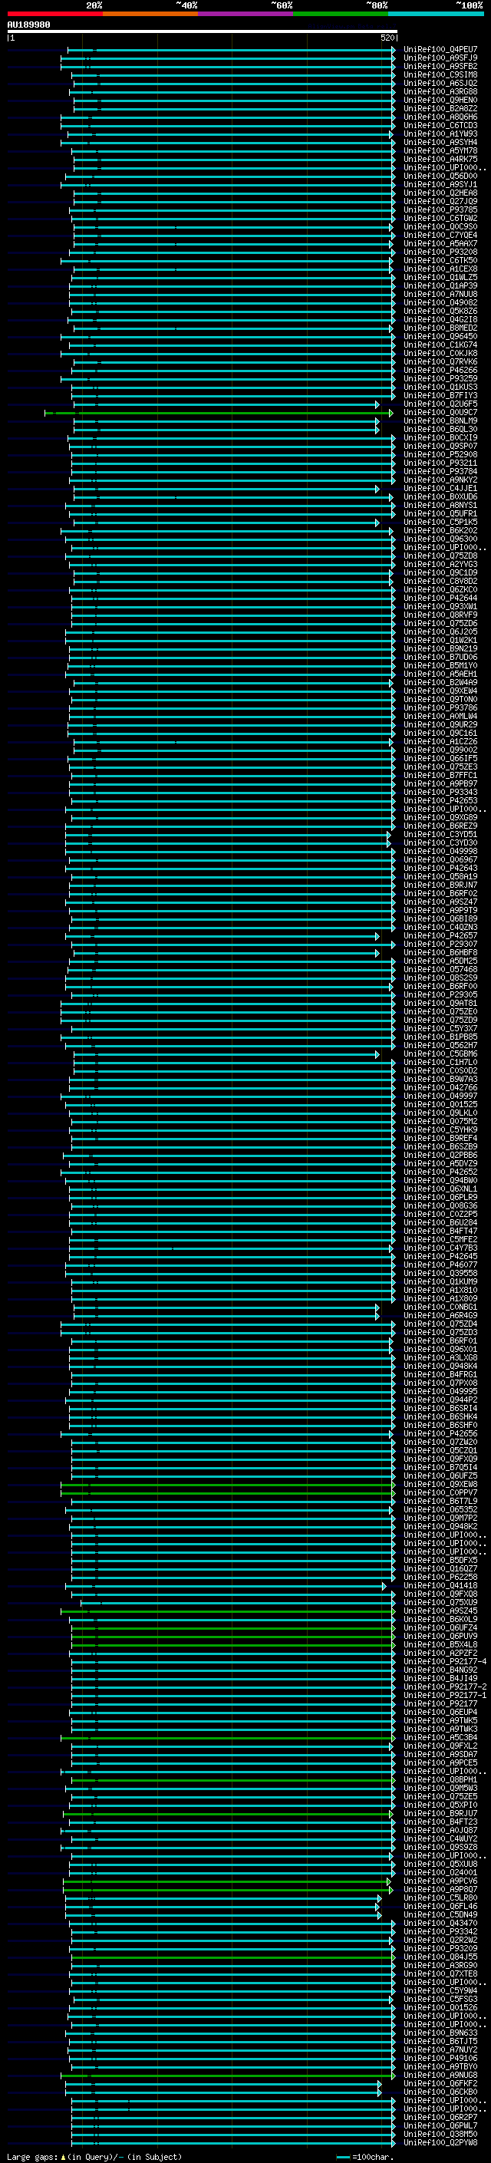Click the red 20% legend color segment
This screenshot has height=2163, width=491.
click(x=54, y=14)
